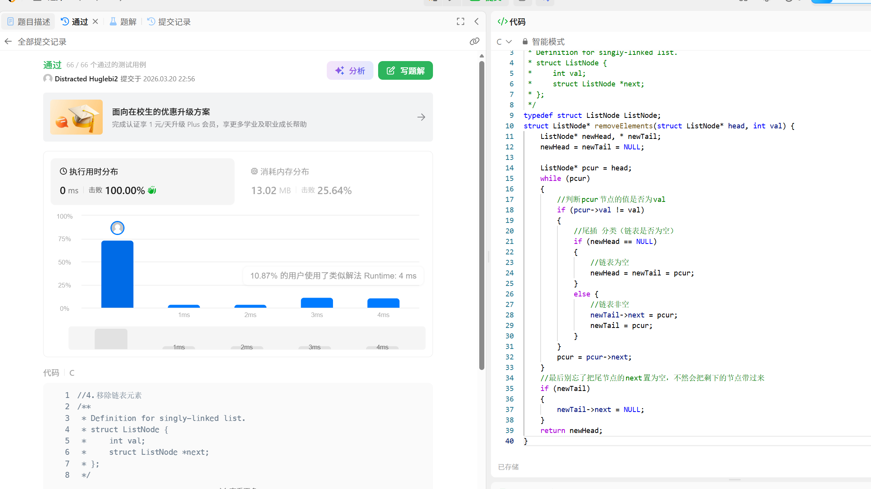Image resolution: width=871 pixels, height=489 pixels.
Task: Close the 通过 tab
Action: pos(95,22)
